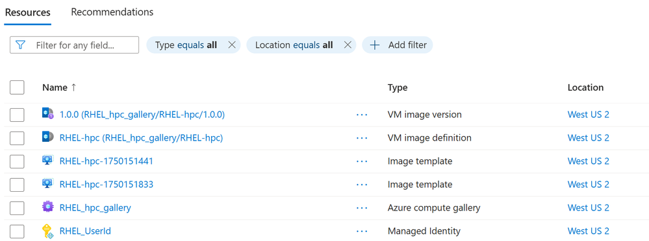Click the Image template icon for RHEL-hpc-1750151833
The height and width of the screenshot is (241, 649).
tap(48, 183)
